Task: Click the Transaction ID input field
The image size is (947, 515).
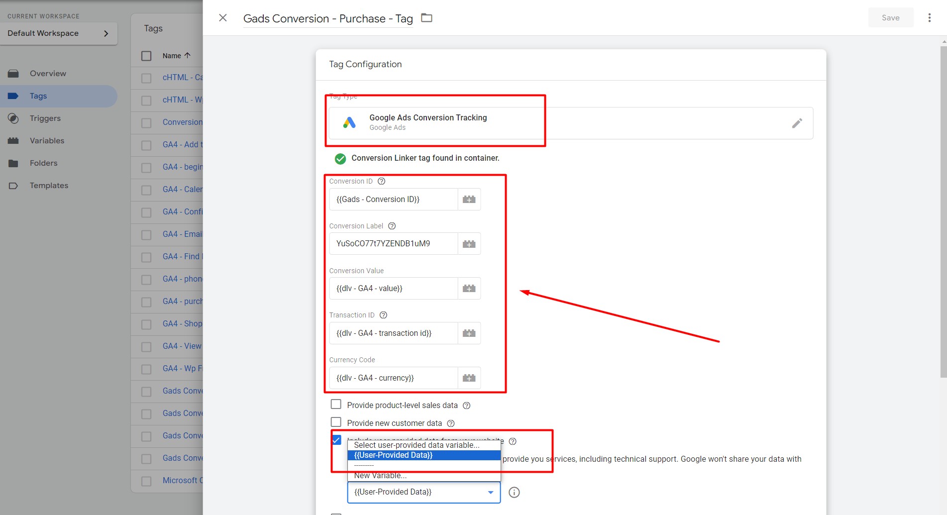Action: [x=393, y=333]
